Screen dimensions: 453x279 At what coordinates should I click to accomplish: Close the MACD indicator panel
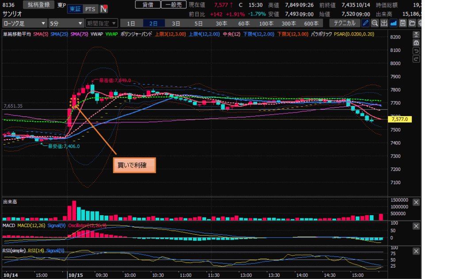416,226
